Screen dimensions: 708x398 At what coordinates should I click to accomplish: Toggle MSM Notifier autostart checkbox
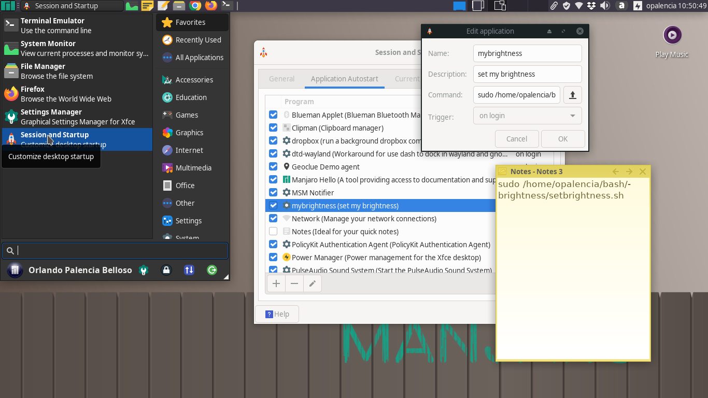point(273,192)
